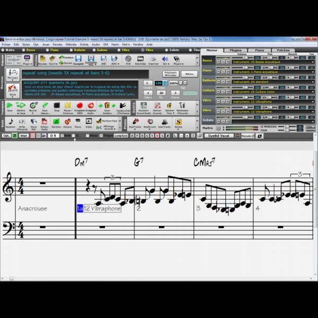Click the Synthé Vocal button

click(218, 136)
